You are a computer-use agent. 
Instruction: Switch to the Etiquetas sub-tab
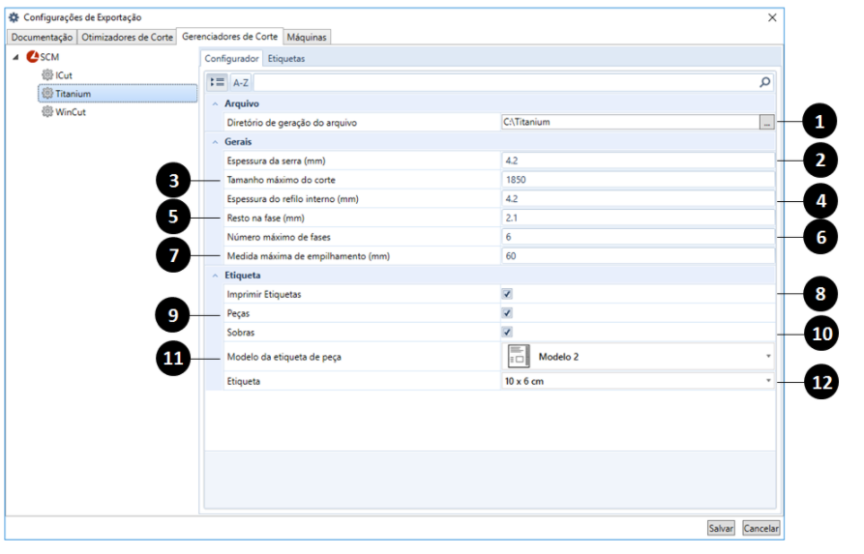point(286,58)
